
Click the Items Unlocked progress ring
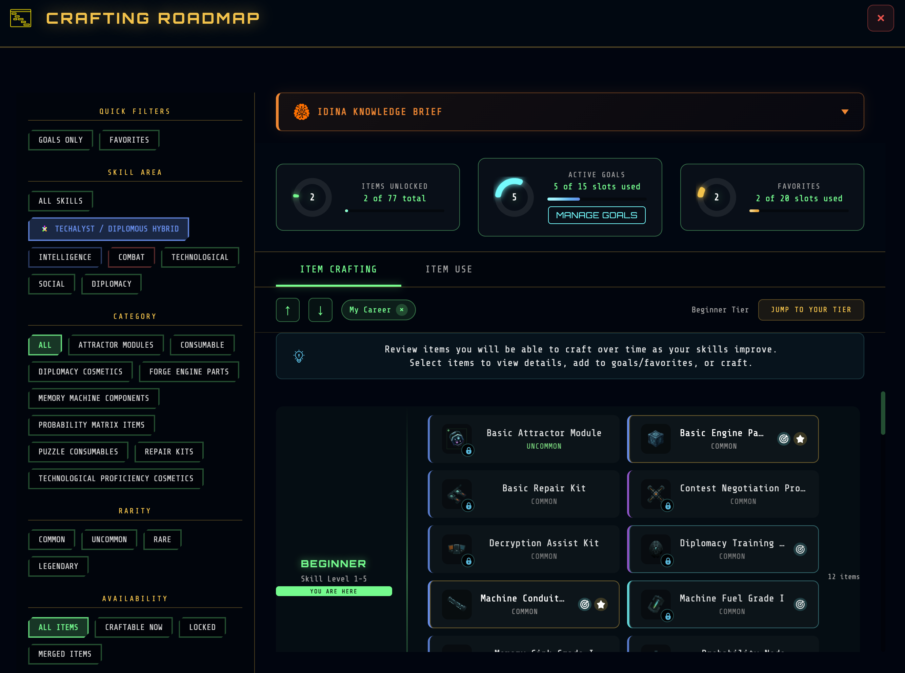312,197
